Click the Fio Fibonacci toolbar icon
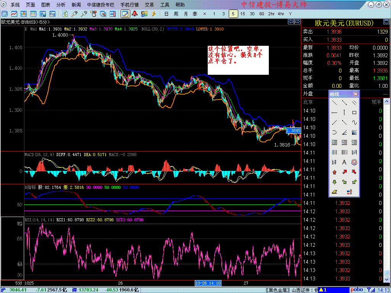Image resolution: width=391 pixels, height=293 pixels. coord(52,14)
